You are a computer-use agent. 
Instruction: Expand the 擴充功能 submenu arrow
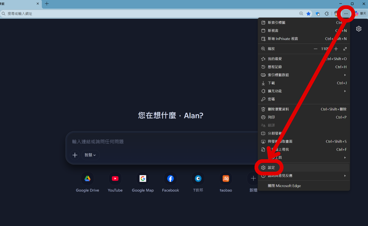click(x=345, y=91)
